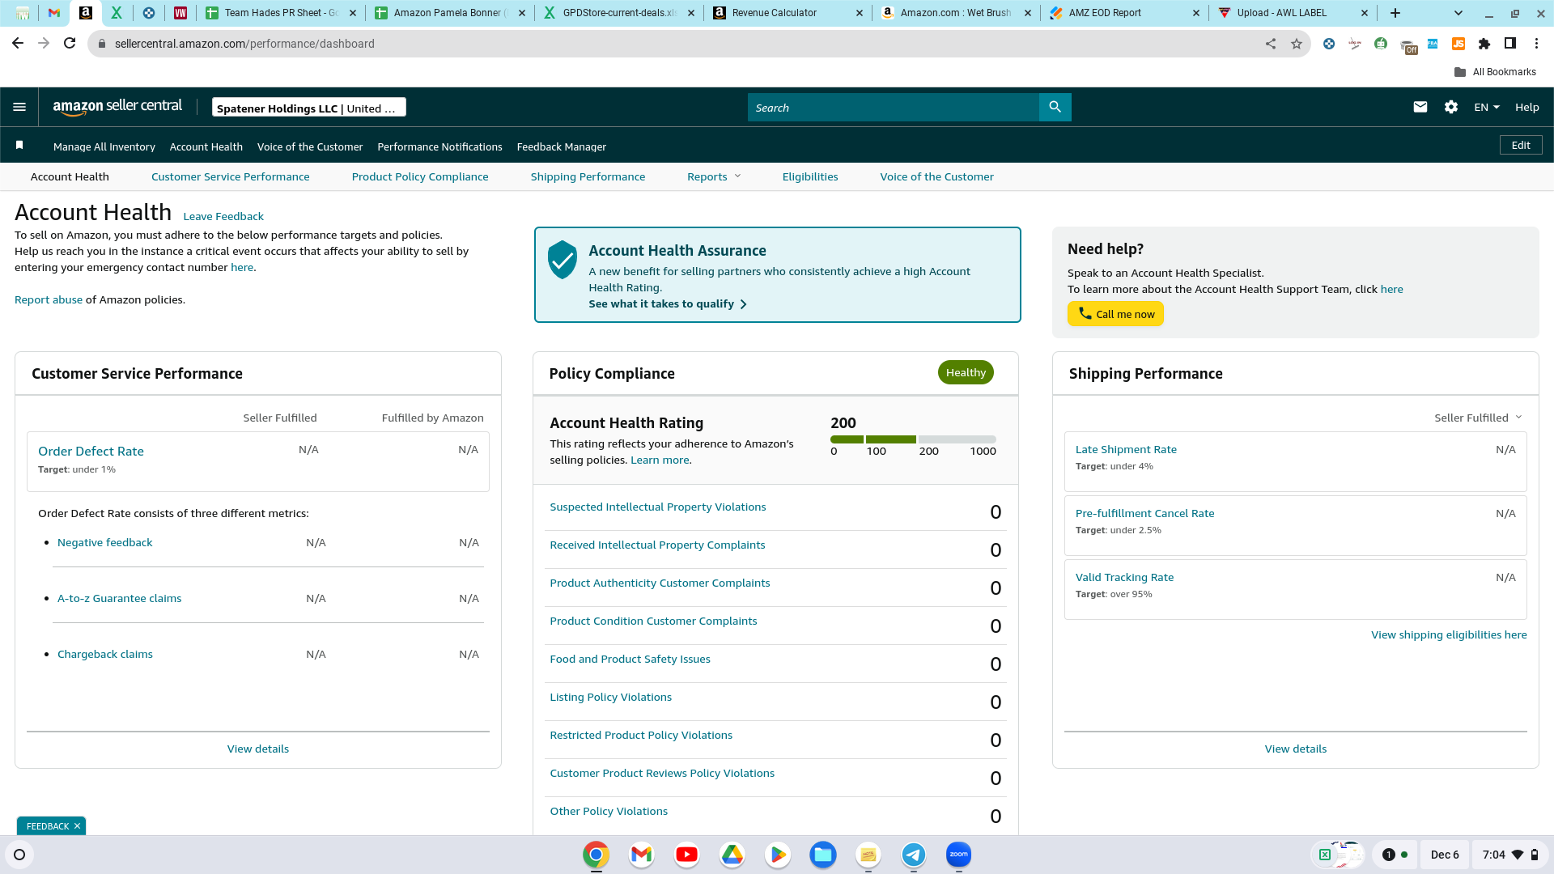
Task: Click the Seller Central search magnifier button
Action: [x=1055, y=107]
